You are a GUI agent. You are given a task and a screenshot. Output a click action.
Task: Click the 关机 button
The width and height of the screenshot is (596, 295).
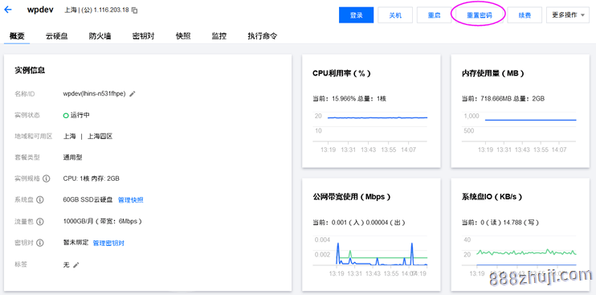[x=395, y=15]
